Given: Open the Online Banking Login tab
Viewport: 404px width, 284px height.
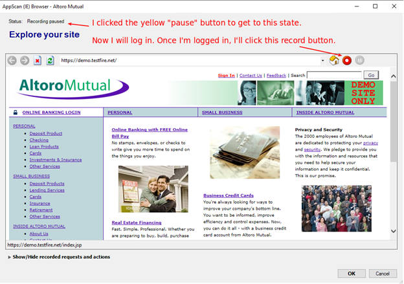Looking at the screenshot, I should [x=51, y=113].
